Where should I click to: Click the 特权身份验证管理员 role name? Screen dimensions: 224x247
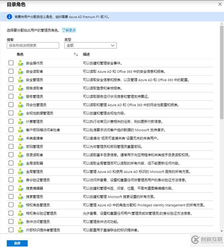(41, 213)
